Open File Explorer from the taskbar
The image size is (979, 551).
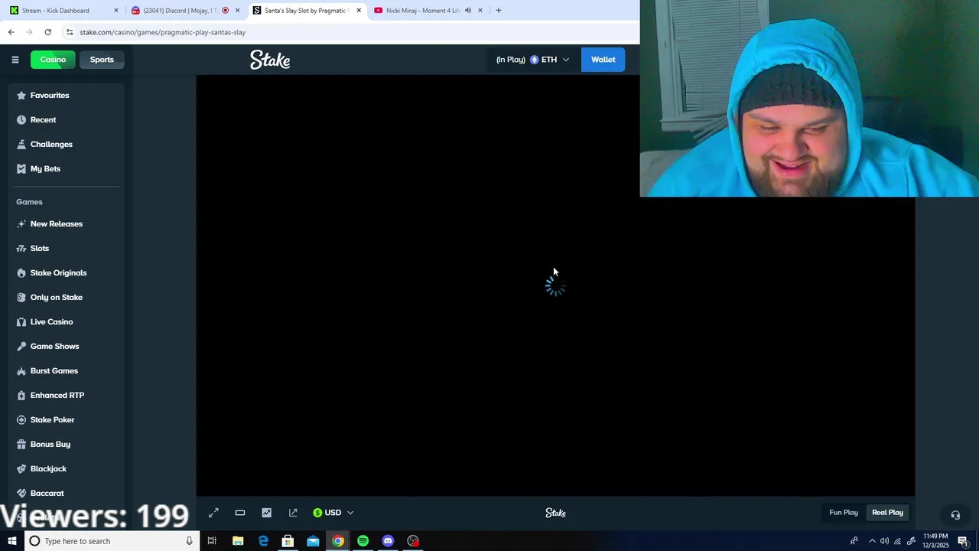click(x=238, y=541)
